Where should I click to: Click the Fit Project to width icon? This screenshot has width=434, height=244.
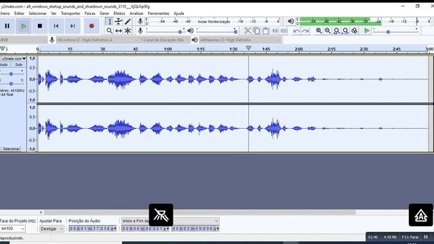pos(345,30)
